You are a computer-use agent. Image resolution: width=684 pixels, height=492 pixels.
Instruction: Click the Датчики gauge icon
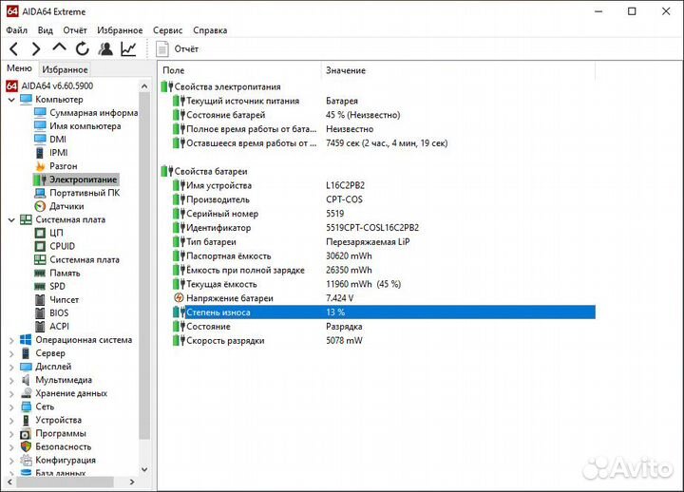[40, 206]
